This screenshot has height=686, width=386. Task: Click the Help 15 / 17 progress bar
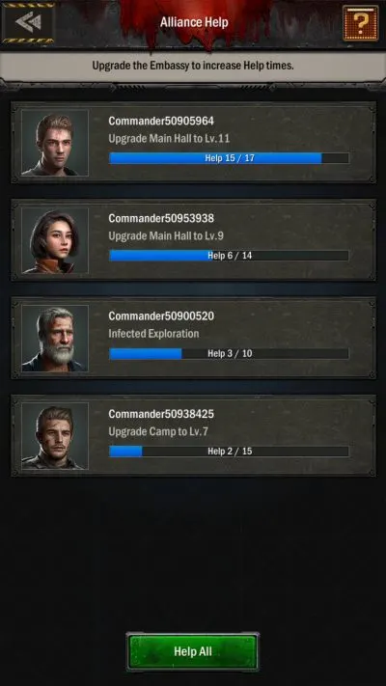(229, 158)
